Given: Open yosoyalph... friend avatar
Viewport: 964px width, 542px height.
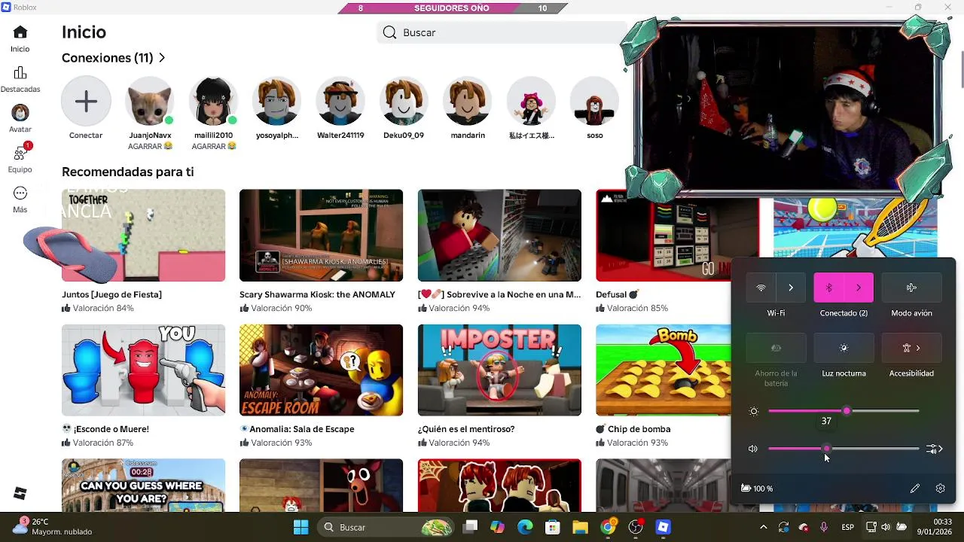Looking at the screenshot, I should [x=276, y=101].
